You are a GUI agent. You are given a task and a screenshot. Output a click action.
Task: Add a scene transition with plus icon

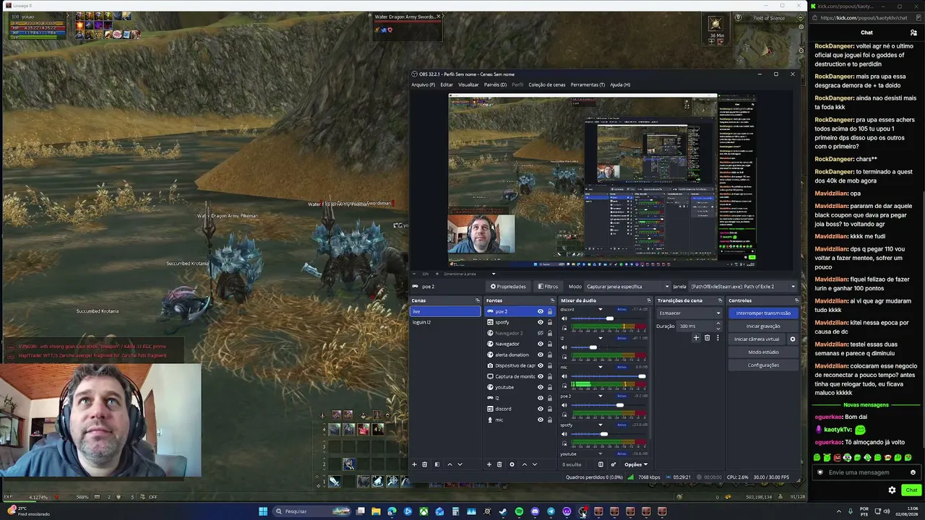pos(696,337)
